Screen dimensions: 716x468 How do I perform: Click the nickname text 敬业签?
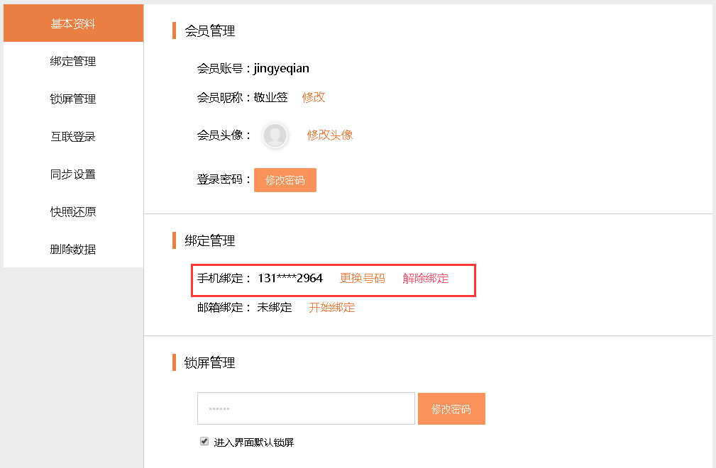coord(271,97)
